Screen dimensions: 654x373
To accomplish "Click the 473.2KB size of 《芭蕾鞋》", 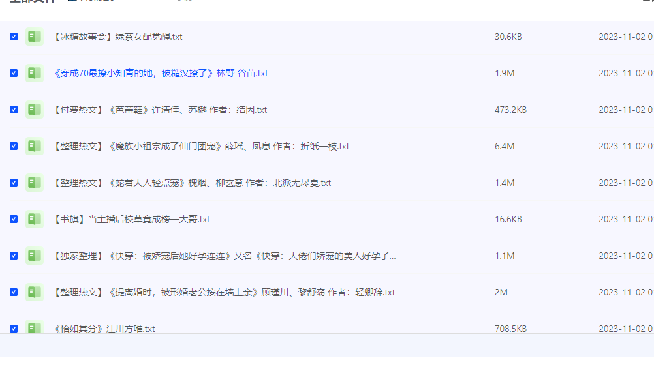I will coord(510,110).
